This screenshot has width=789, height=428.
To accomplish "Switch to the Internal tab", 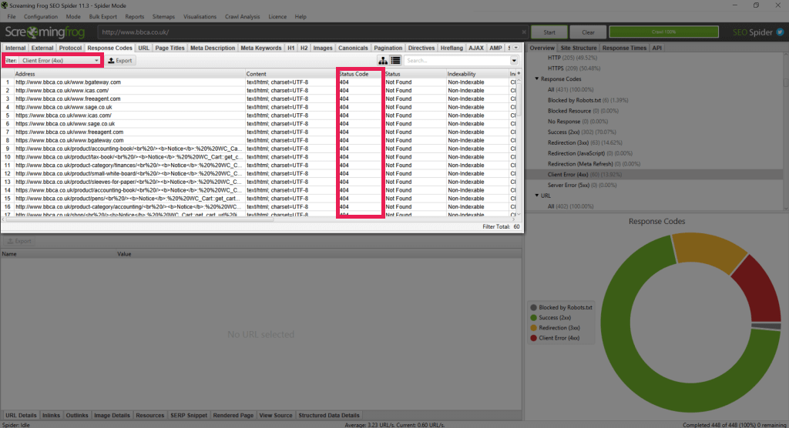I will (x=15, y=48).
